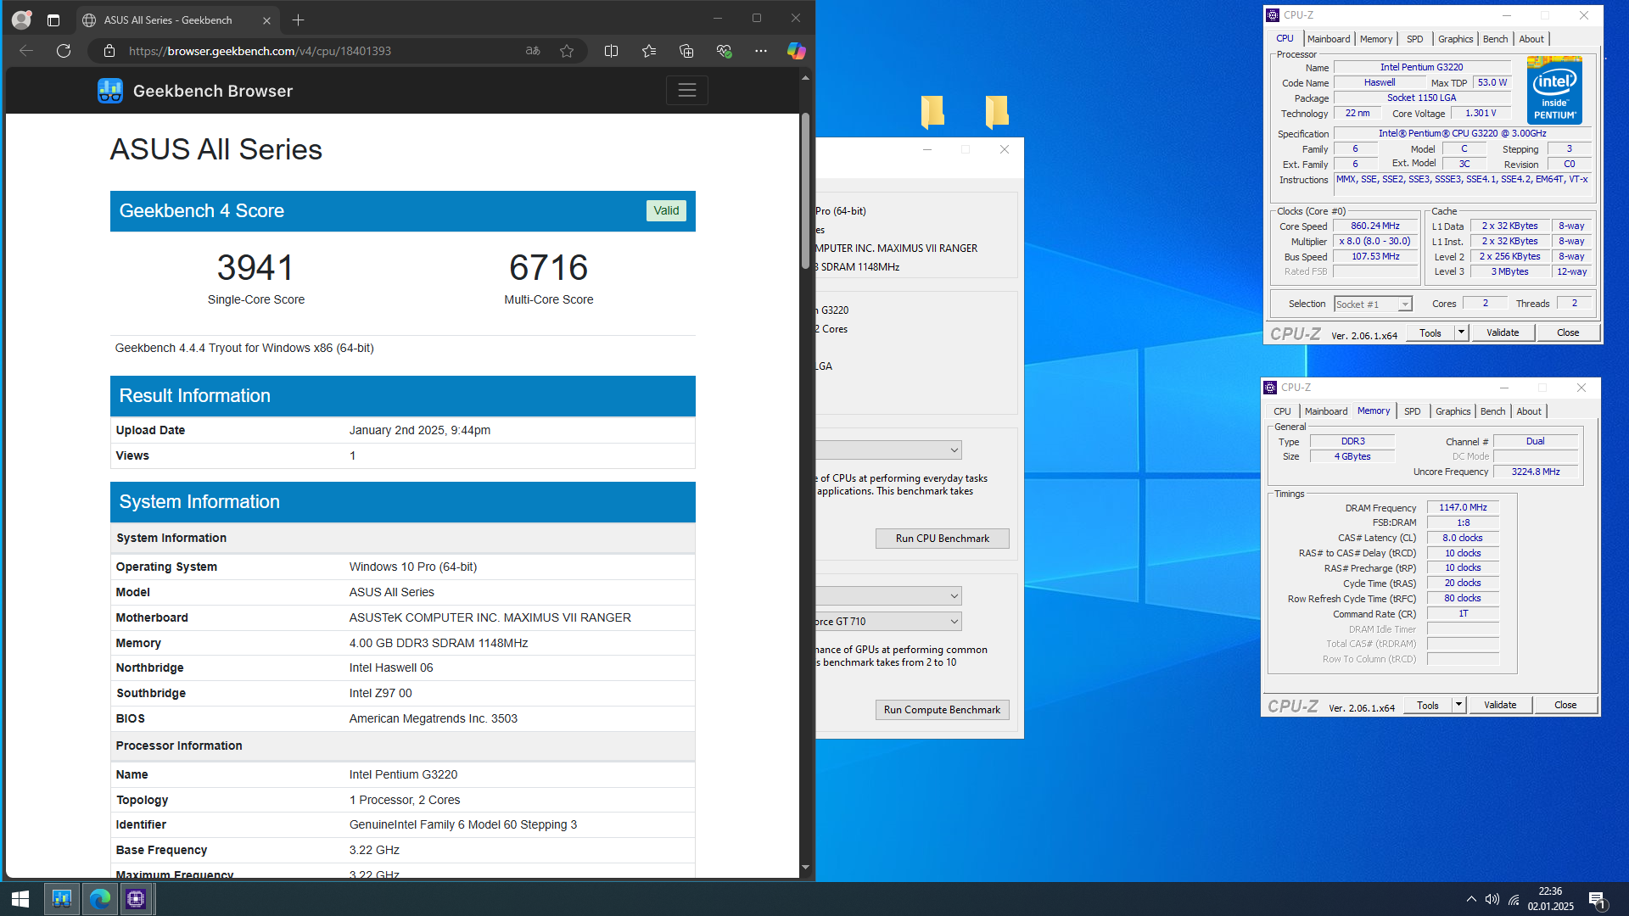The height and width of the screenshot is (916, 1629).
Task: Click Tools button in top CPU-Z
Action: 1430,332
